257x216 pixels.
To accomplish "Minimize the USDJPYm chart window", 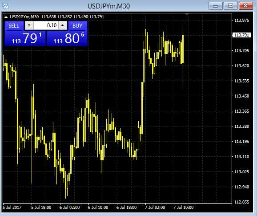I will [x=215, y=6].
